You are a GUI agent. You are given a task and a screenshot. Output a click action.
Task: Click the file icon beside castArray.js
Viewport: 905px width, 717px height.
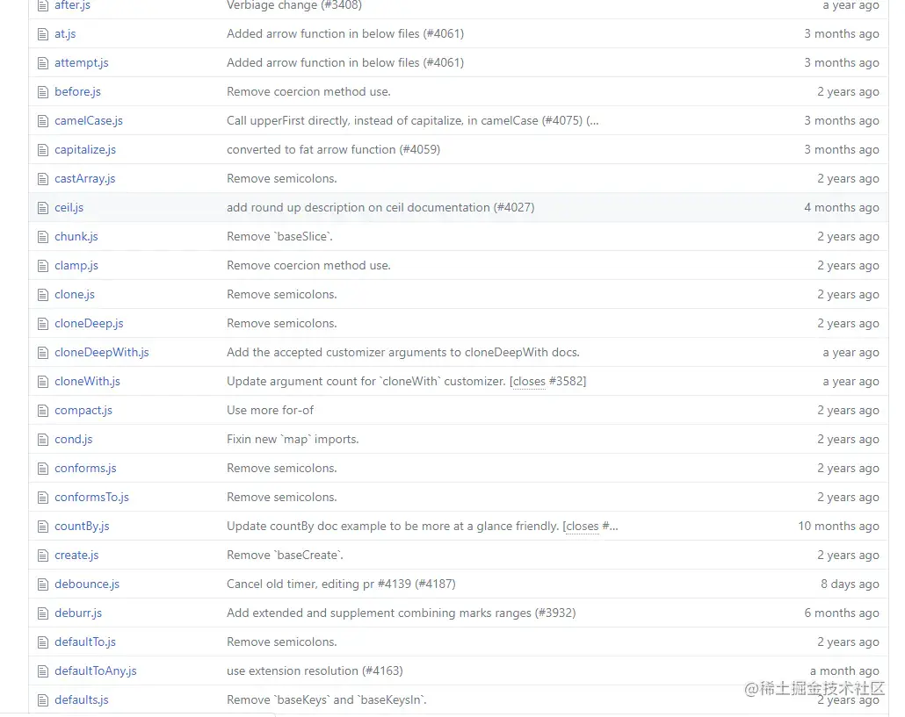pyautogui.click(x=43, y=179)
